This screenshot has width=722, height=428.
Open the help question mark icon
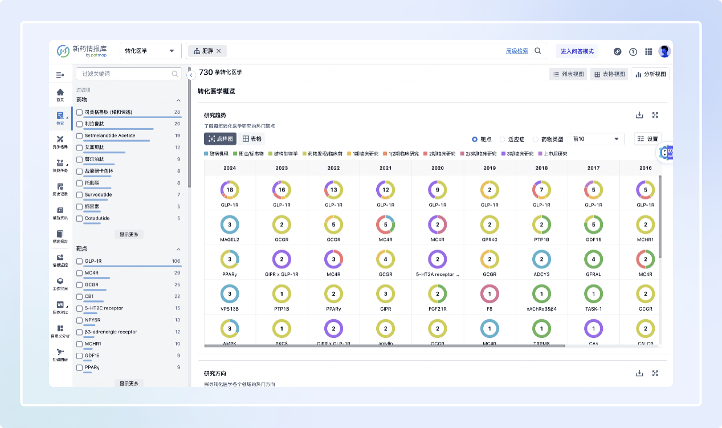(x=633, y=51)
